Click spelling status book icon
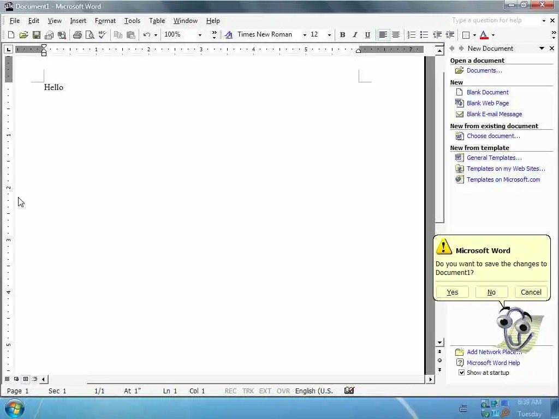Screen dimensions: 559x419 pyautogui.click(x=349, y=391)
